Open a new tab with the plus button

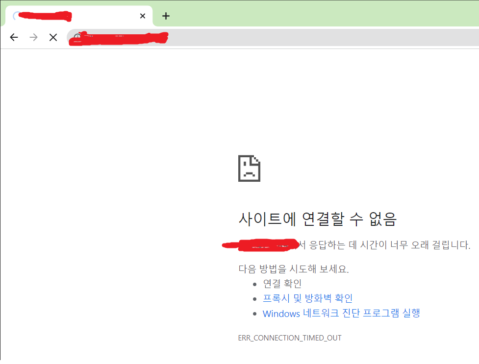(166, 16)
